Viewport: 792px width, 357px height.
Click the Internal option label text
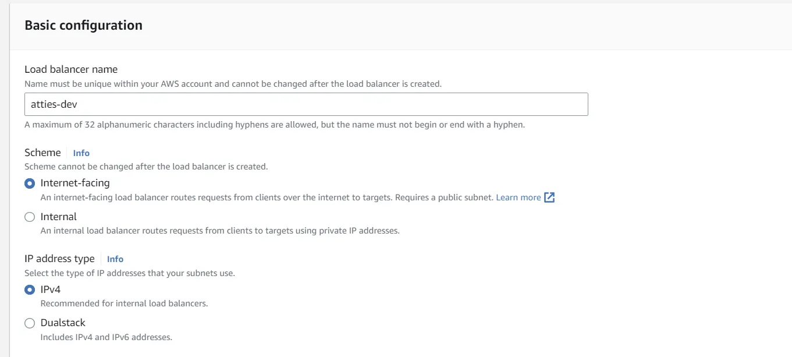[59, 217]
